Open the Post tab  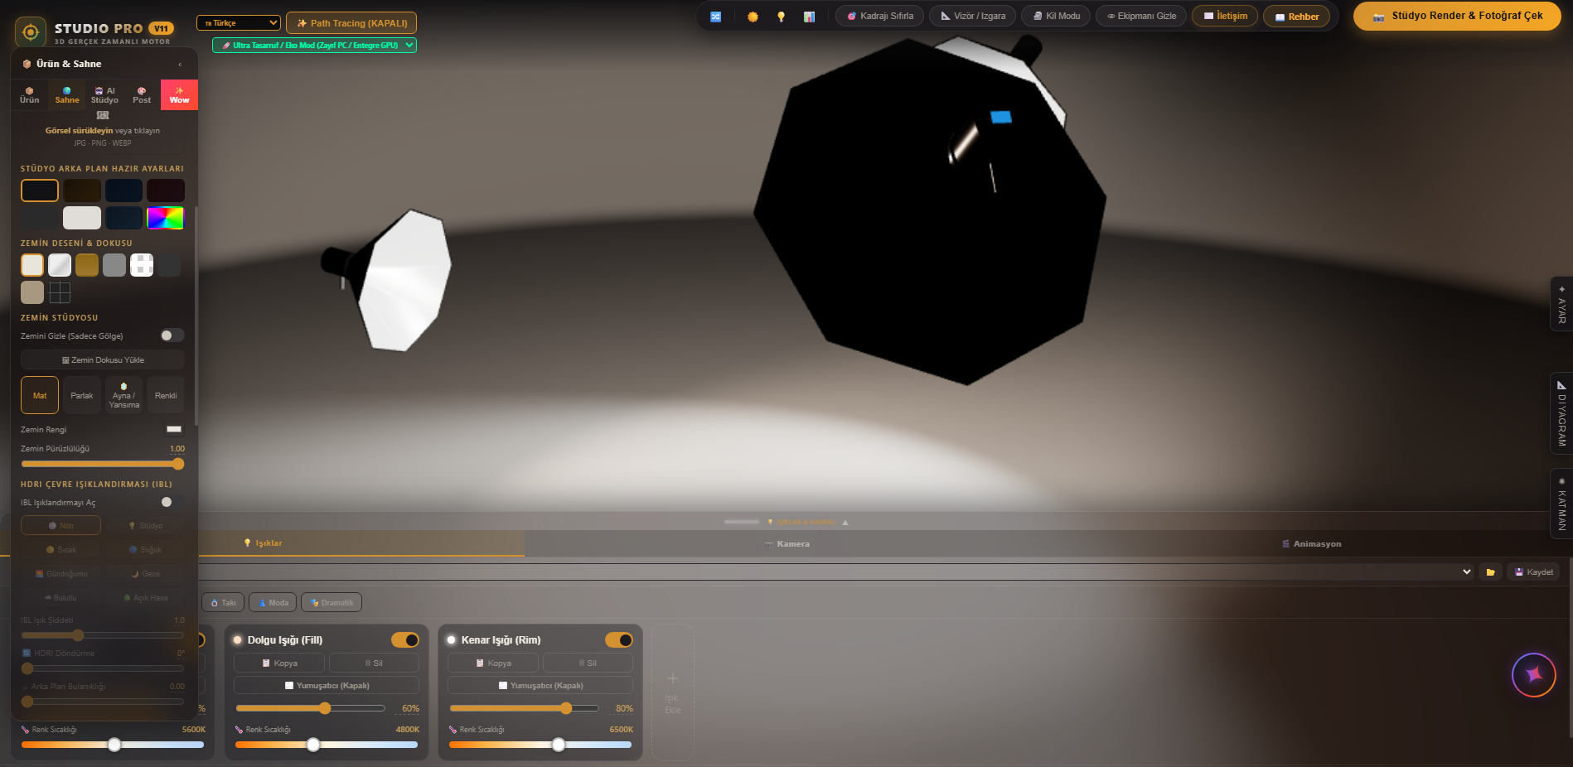[x=142, y=95]
